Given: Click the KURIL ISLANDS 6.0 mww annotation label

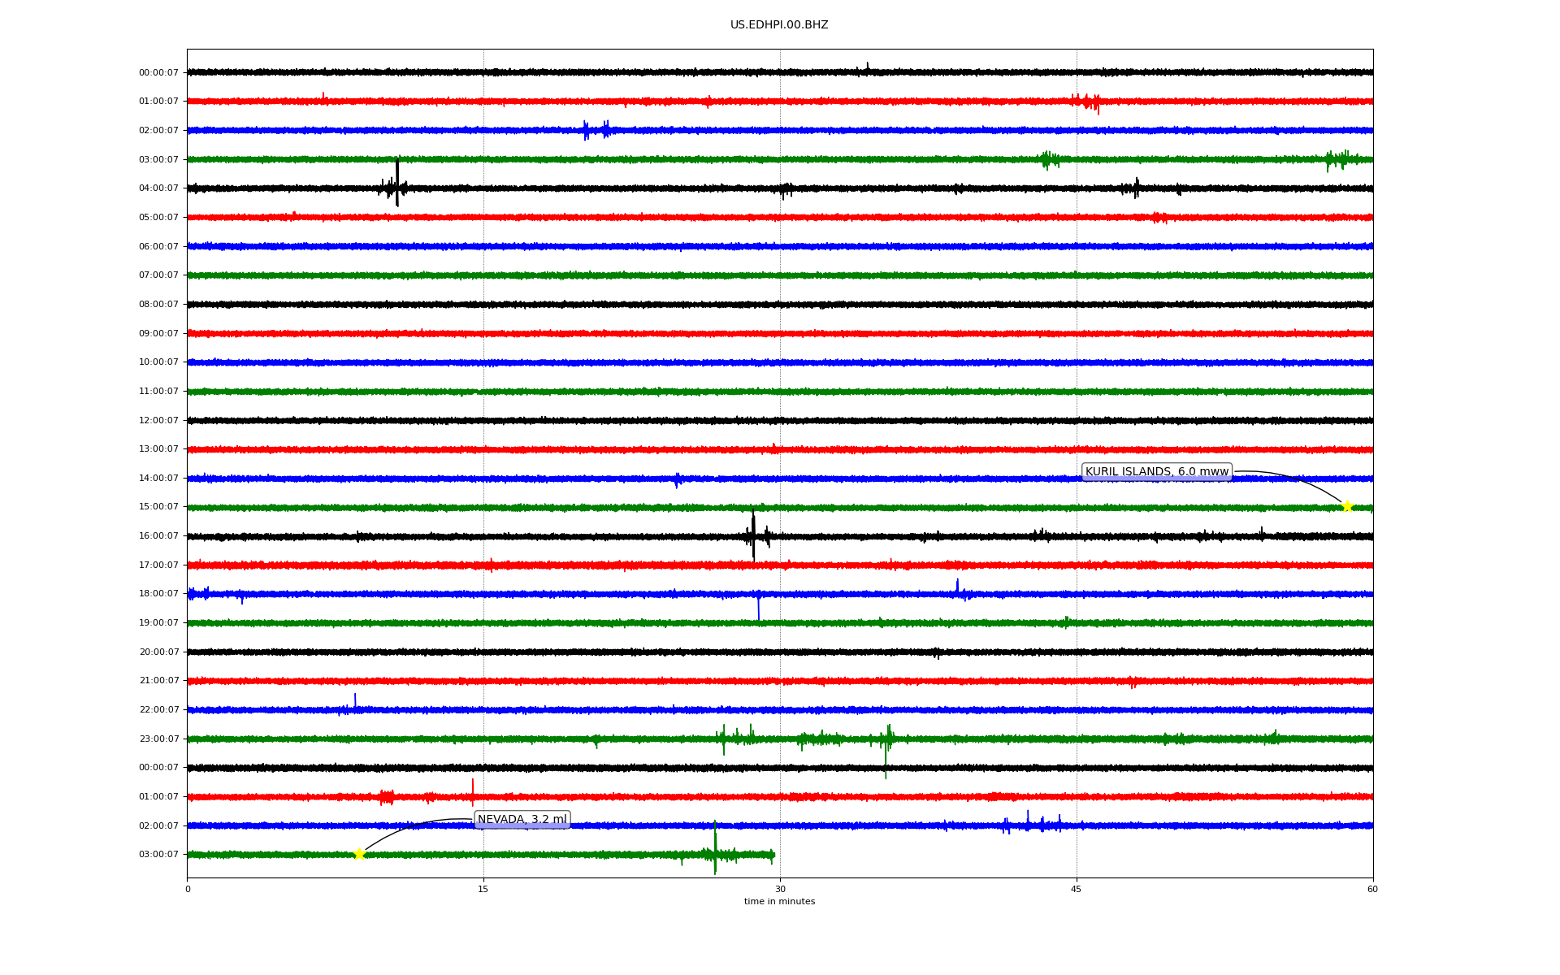Looking at the screenshot, I should click(1156, 472).
